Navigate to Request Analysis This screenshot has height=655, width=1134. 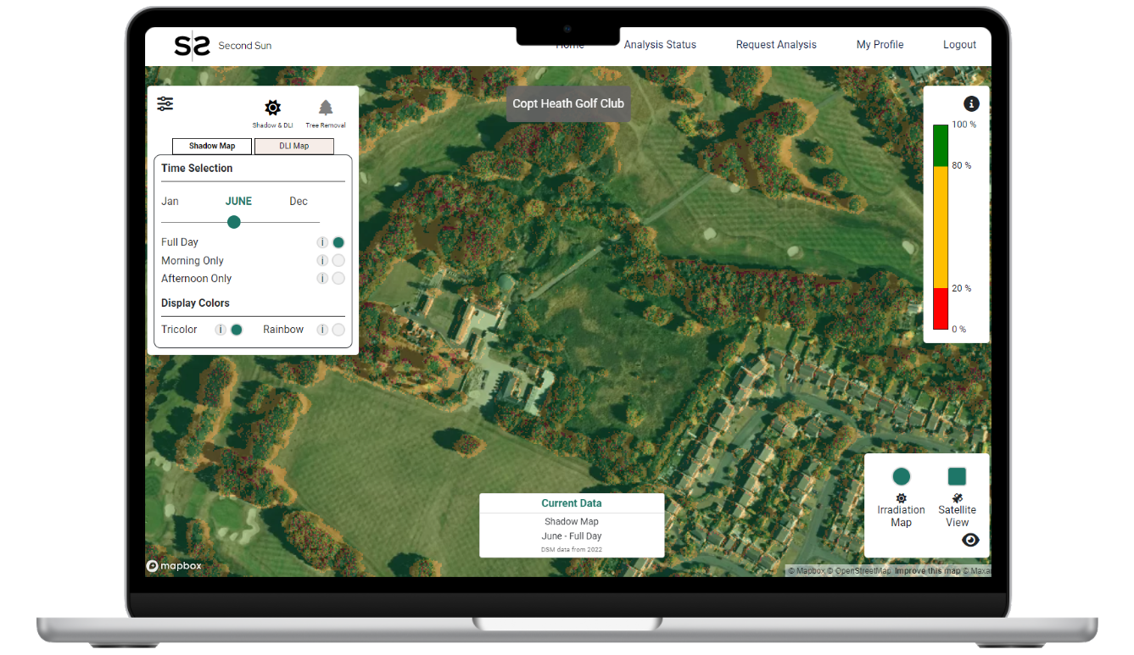[x=776, y=44]
